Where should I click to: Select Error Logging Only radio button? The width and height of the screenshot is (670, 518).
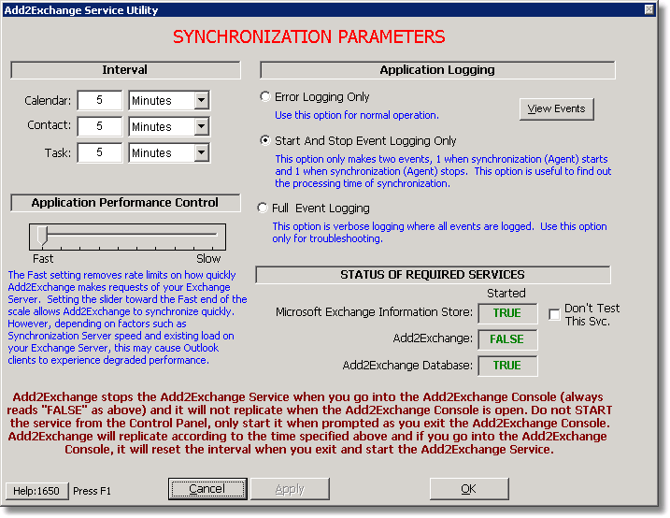coord(265,97)
